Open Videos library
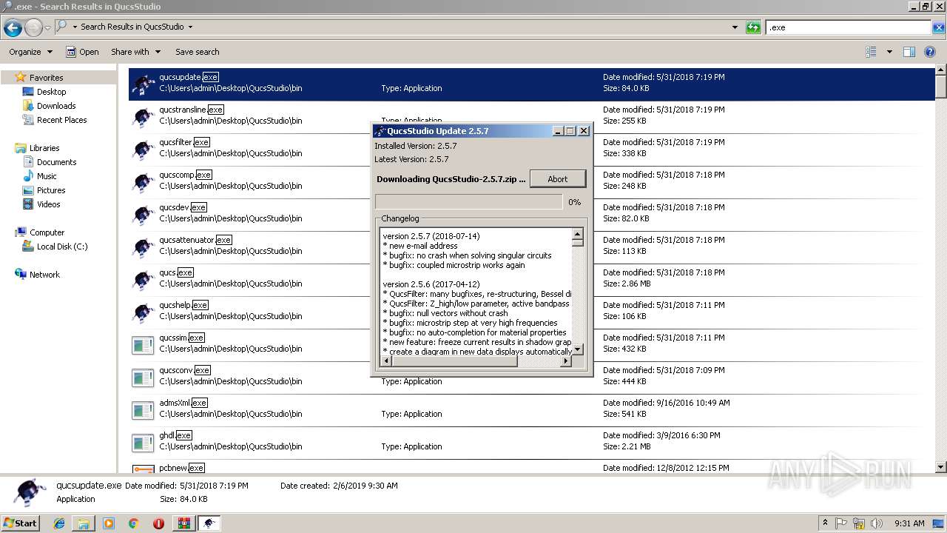 (48, 204)
